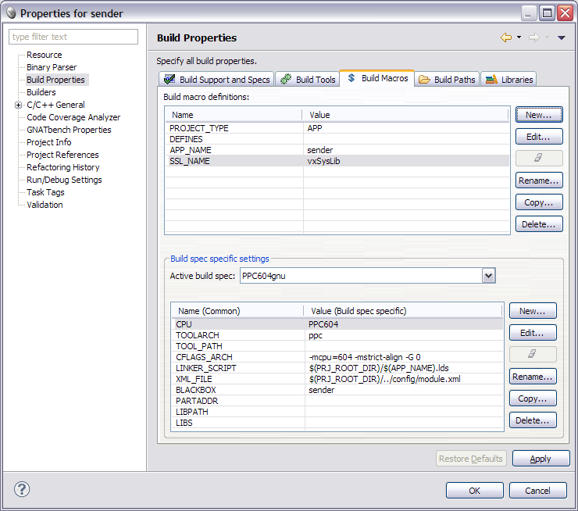Apply the build property changes
The image size is (578, 511).
pos(541,459)
